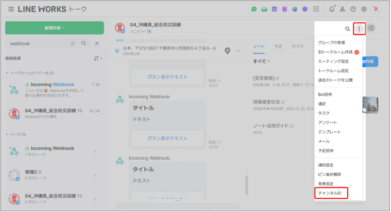This screenshot has width=391, height=212.
Task: Select 通訳 menu item
Action: pos(322,104)
